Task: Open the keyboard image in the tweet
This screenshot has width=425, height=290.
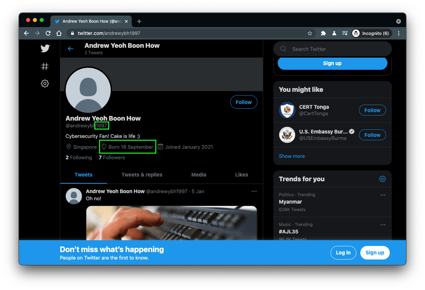Action: click(x=172, y=224)
